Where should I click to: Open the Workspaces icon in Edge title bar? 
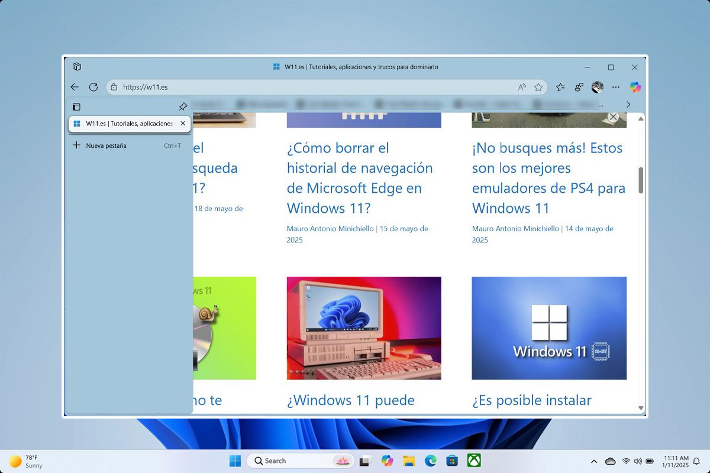(77, 67)
